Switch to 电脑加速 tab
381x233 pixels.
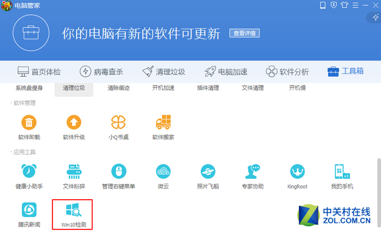coord(226,71)
